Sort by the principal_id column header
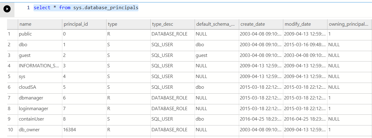This screenshot has height=138, width=372. tap(84, 24)
